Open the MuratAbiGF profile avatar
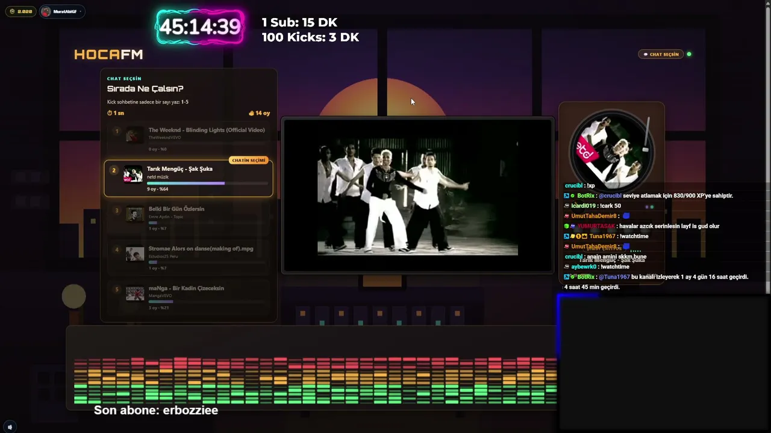Viewport: 771px width, 433px height. [46, 11]
